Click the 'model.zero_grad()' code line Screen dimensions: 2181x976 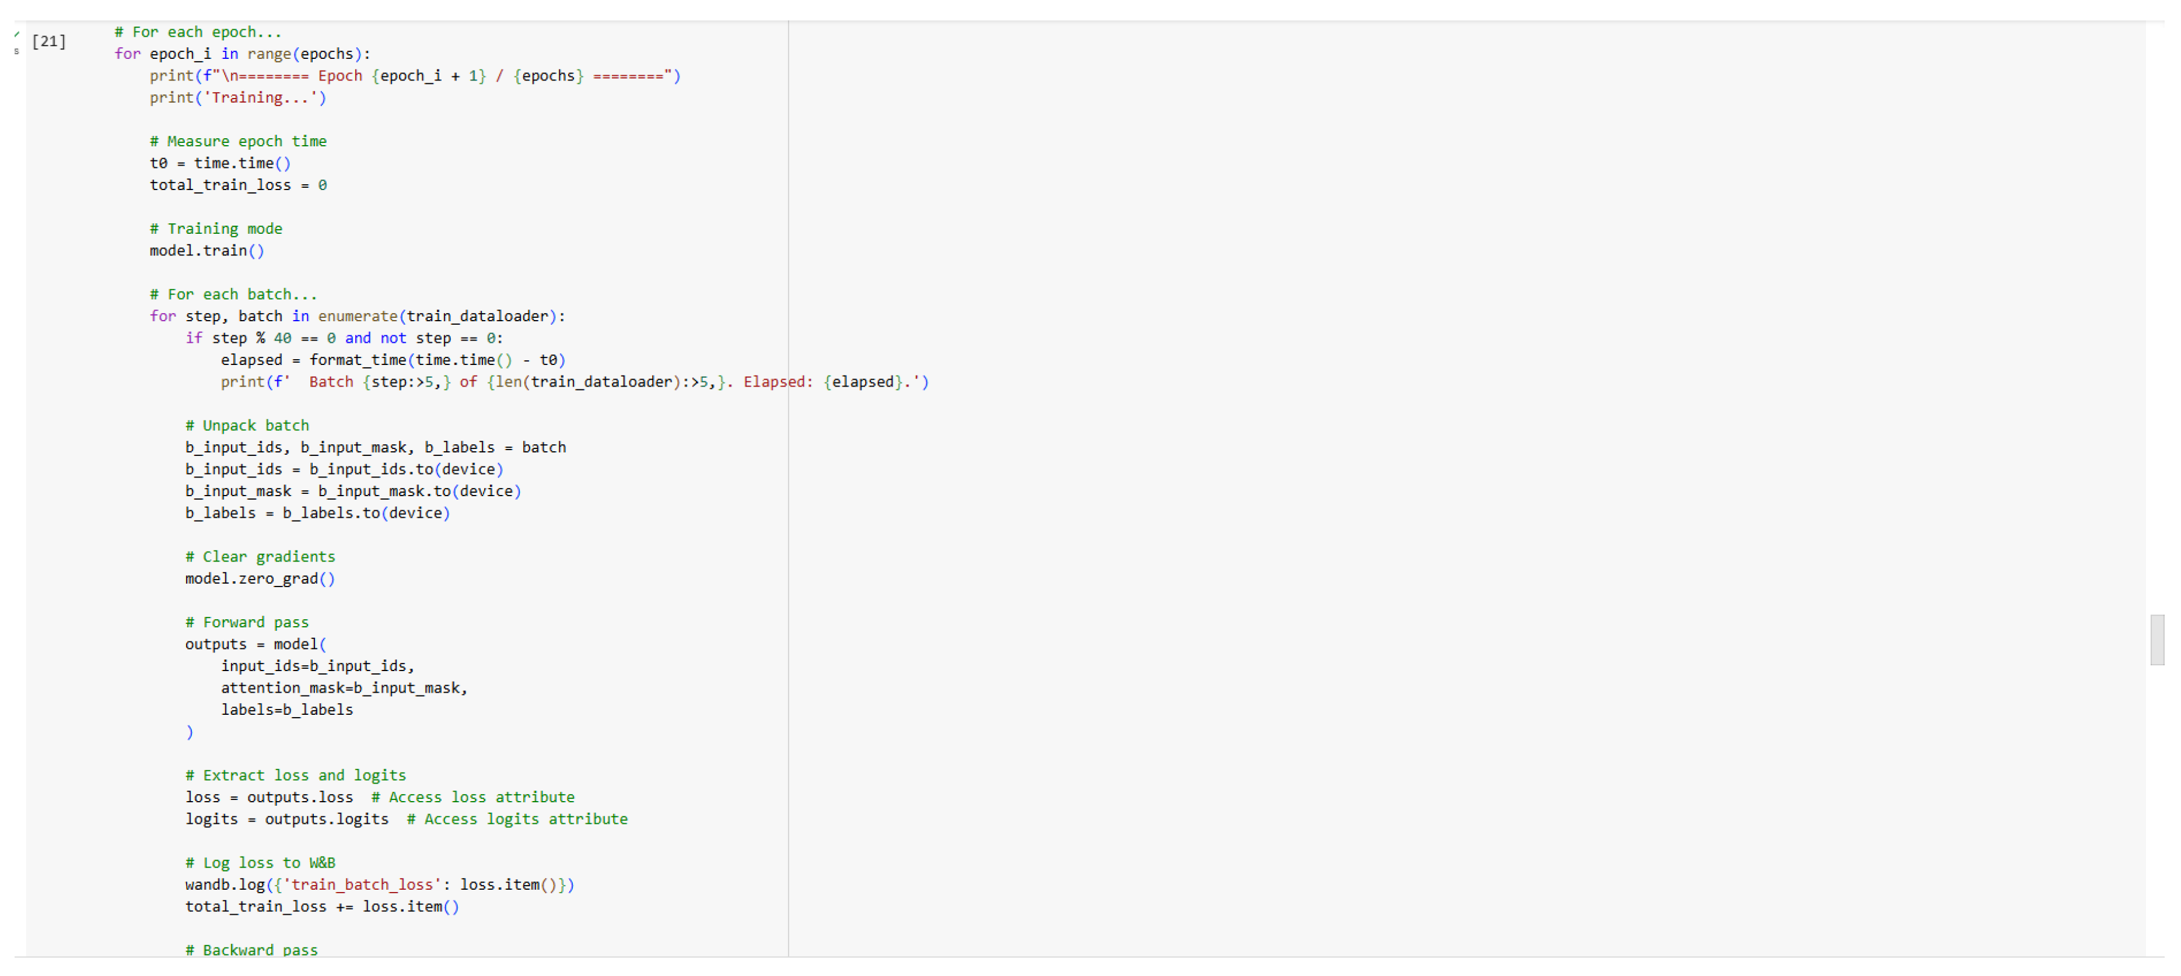(x=259, y=579)
